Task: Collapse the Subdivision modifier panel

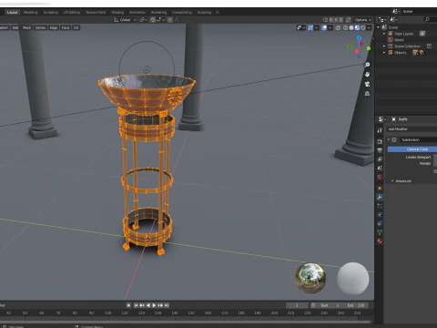Action: point(389,139)
